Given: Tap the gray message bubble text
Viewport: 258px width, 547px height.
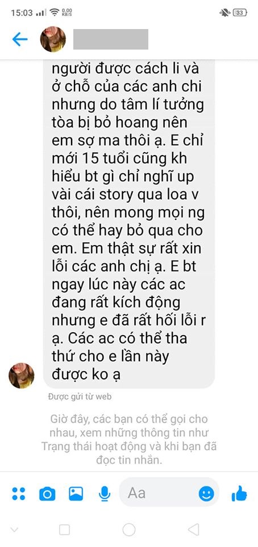Looking at the screenshot, I should [x=129, y=224].
